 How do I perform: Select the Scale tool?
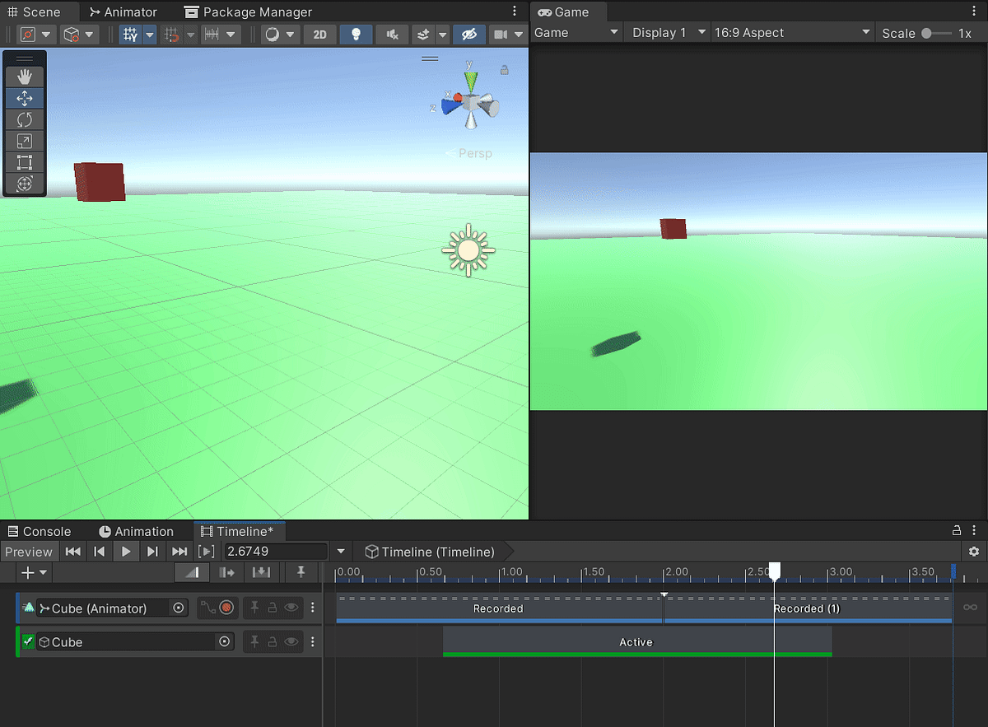tap(25, 141)
